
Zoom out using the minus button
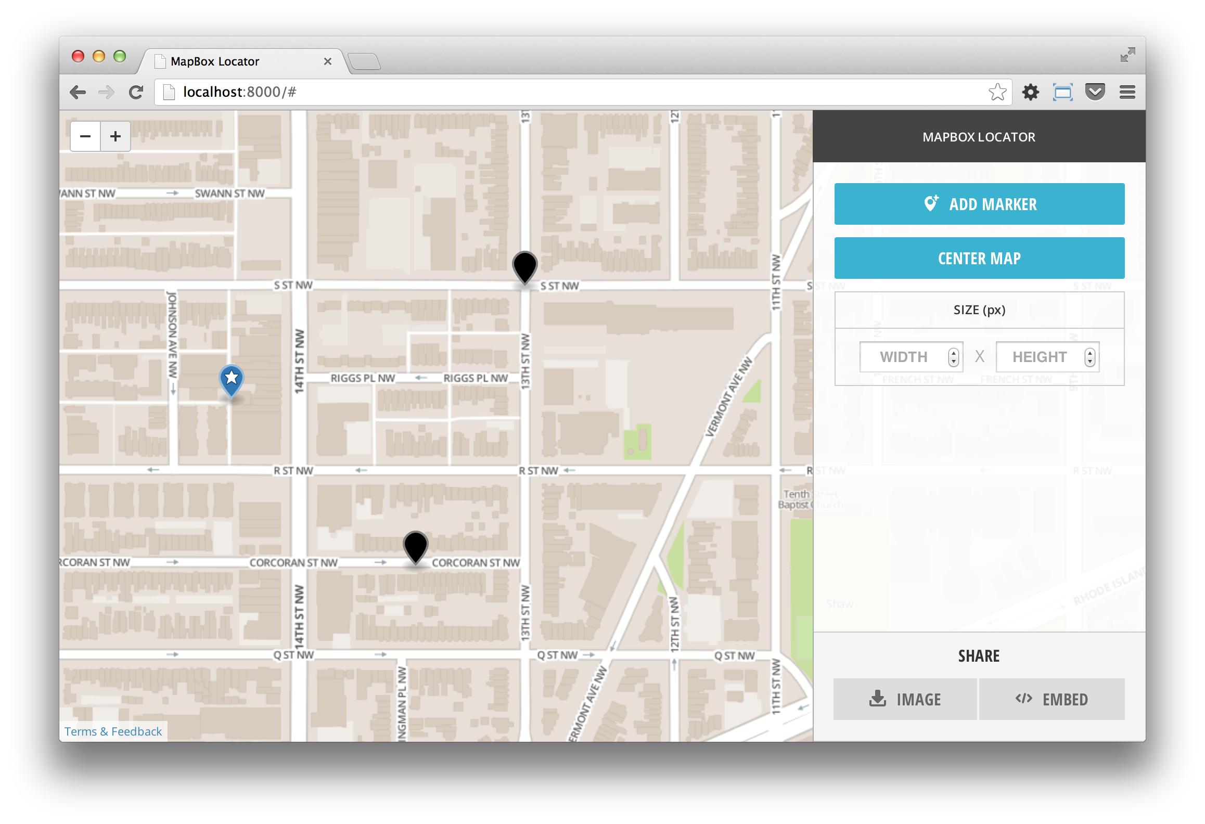85,136
